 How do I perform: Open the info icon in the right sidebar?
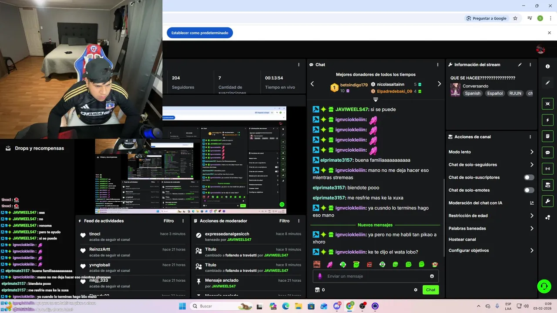pos(547,67)
